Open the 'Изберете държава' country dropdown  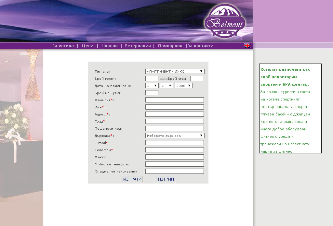tap(175, 136)
